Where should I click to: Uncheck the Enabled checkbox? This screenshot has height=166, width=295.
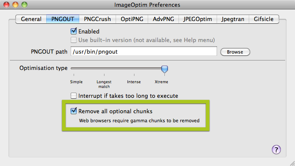(x=74, y=31)
